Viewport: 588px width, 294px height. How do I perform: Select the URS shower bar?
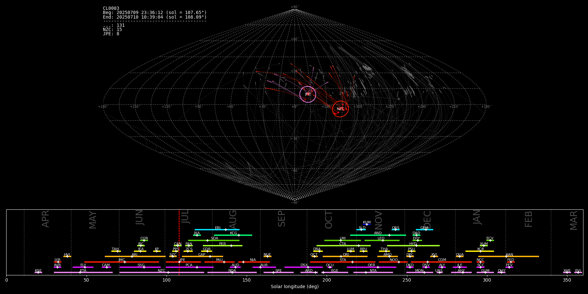[439, 272]
